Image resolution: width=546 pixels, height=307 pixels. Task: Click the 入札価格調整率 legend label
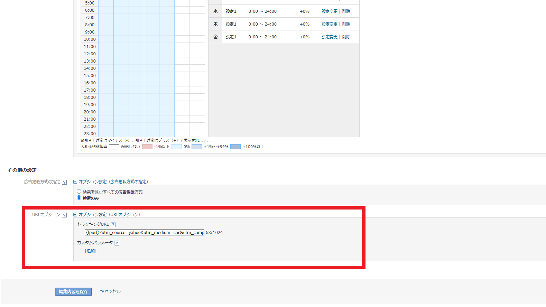coord(94,147)
